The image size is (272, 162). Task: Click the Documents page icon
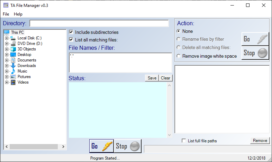13,60
